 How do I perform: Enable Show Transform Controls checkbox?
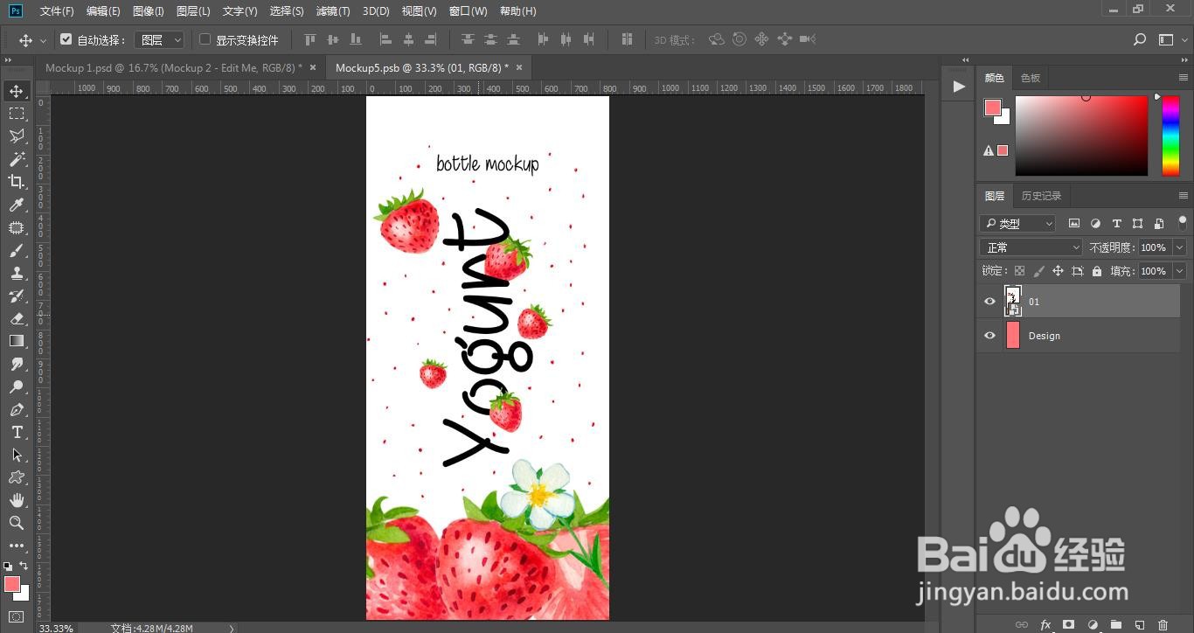tap(205, 39)
